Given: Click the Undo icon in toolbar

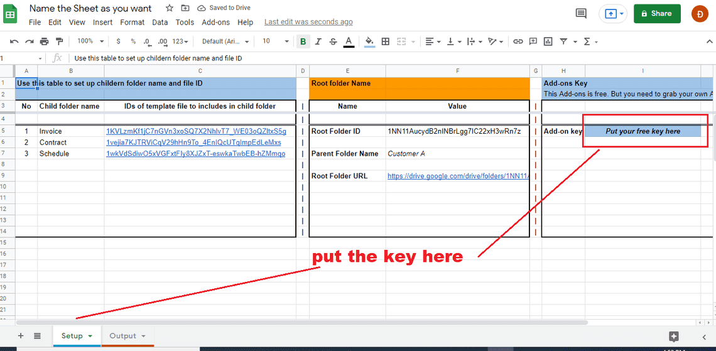Looking at the screenshot, I should [14, 41].
